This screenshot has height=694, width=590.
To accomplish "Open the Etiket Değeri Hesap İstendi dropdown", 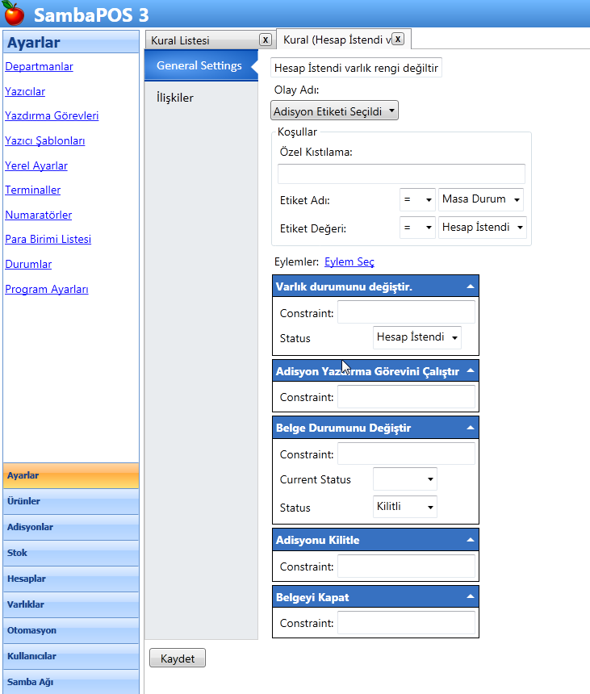I will click(483, 228).
